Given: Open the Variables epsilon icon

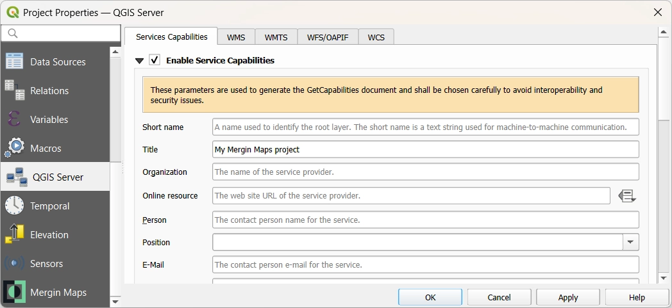Looking at the screenshot, I should 13,119.
